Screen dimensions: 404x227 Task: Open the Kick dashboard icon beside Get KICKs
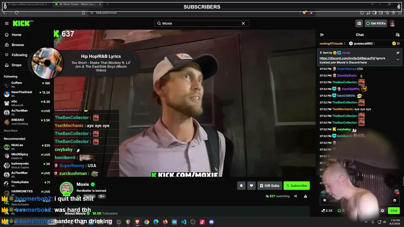[x=359, y=23]
